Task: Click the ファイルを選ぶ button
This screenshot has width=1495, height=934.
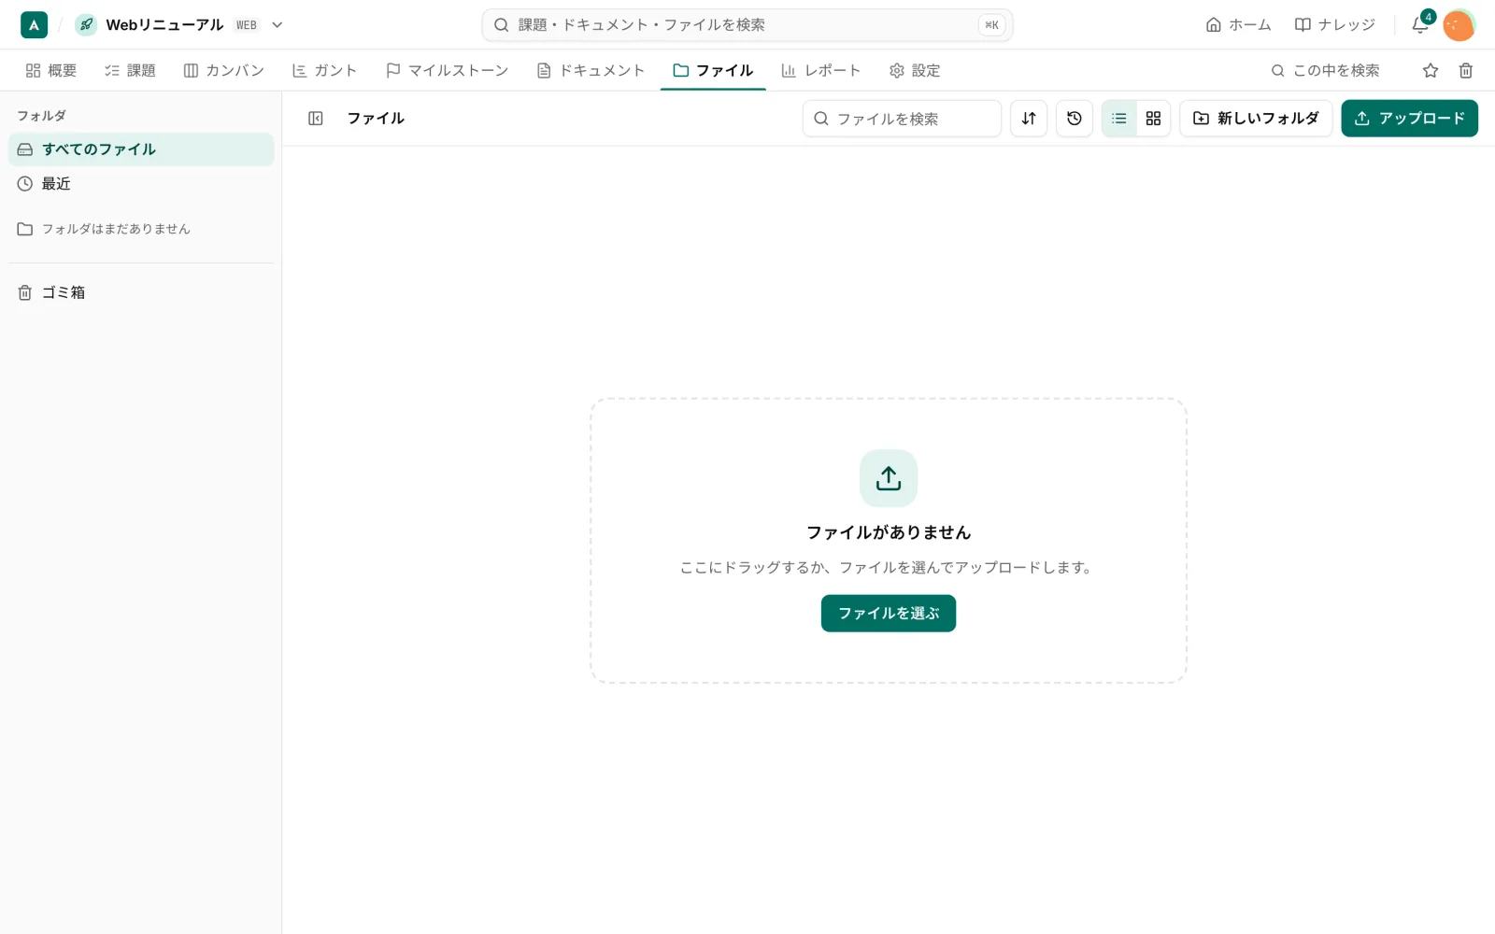Action: click(x=889, y=614)
